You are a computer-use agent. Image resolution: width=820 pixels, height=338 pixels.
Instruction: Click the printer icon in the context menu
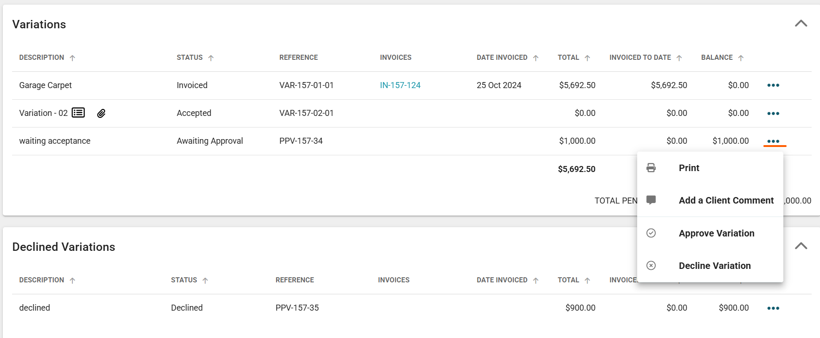point(651,168)
